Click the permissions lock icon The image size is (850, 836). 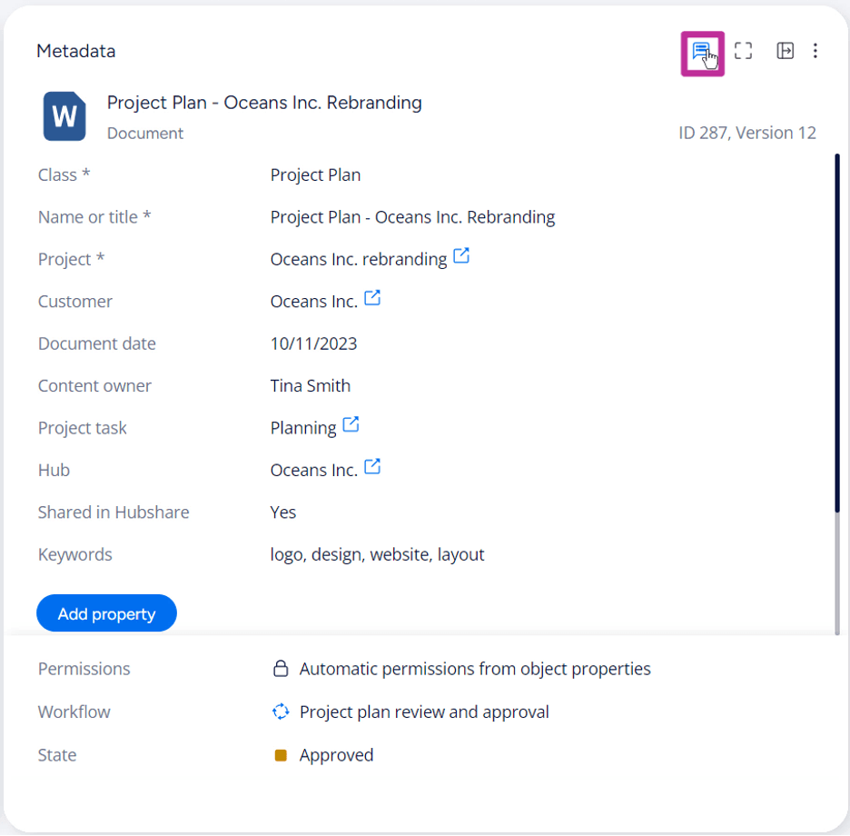click(x=280, y=668)
